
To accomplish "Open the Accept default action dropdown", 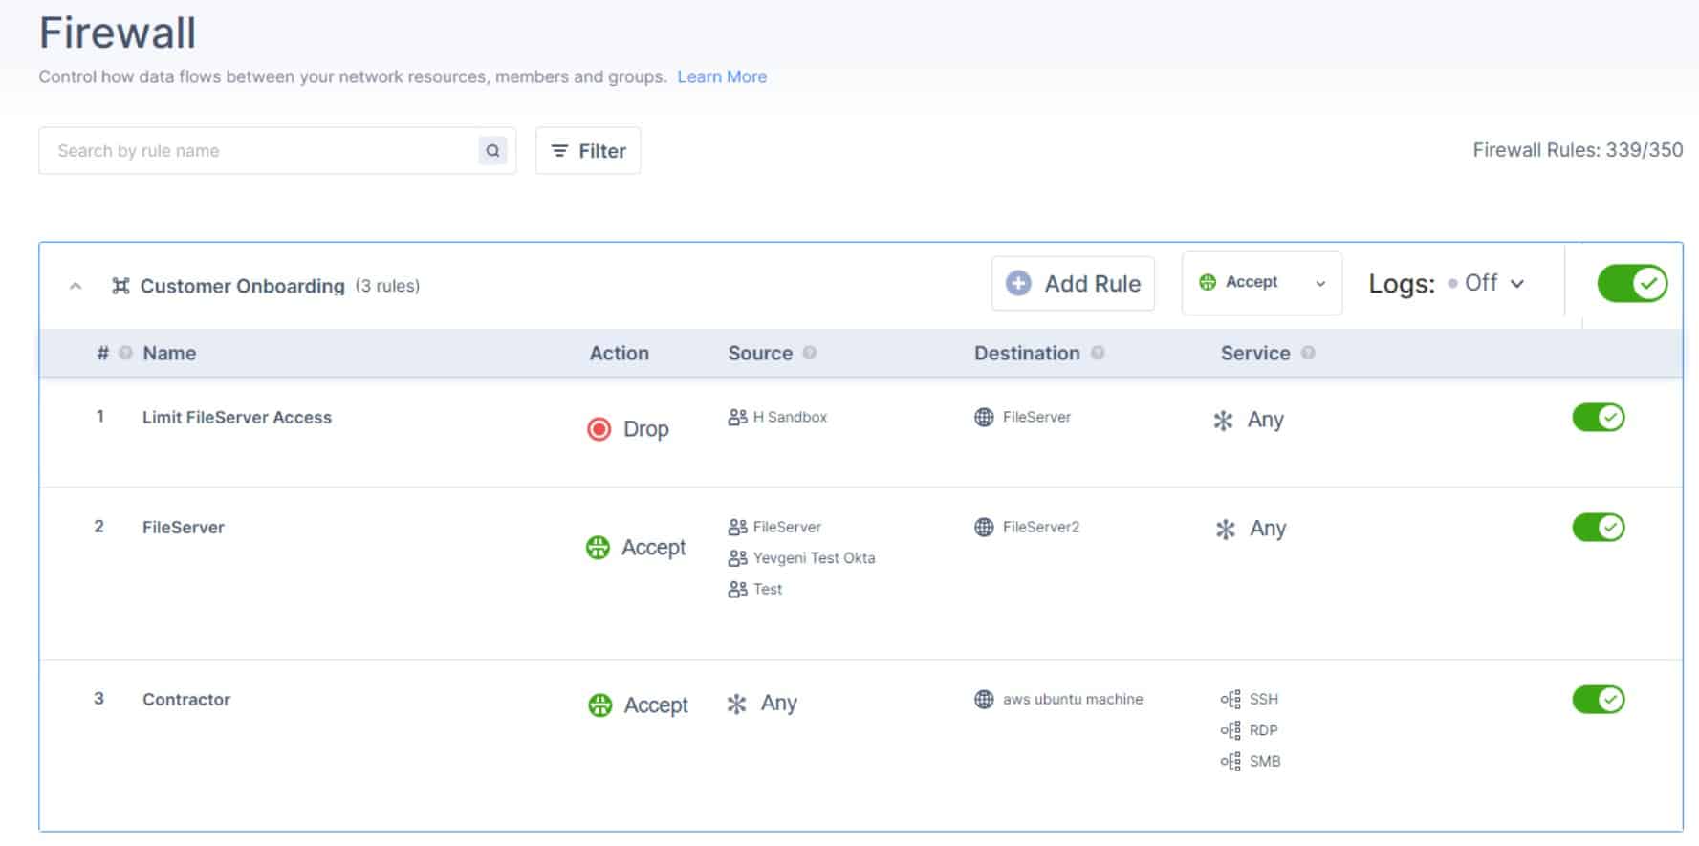I will [1261, 283].
